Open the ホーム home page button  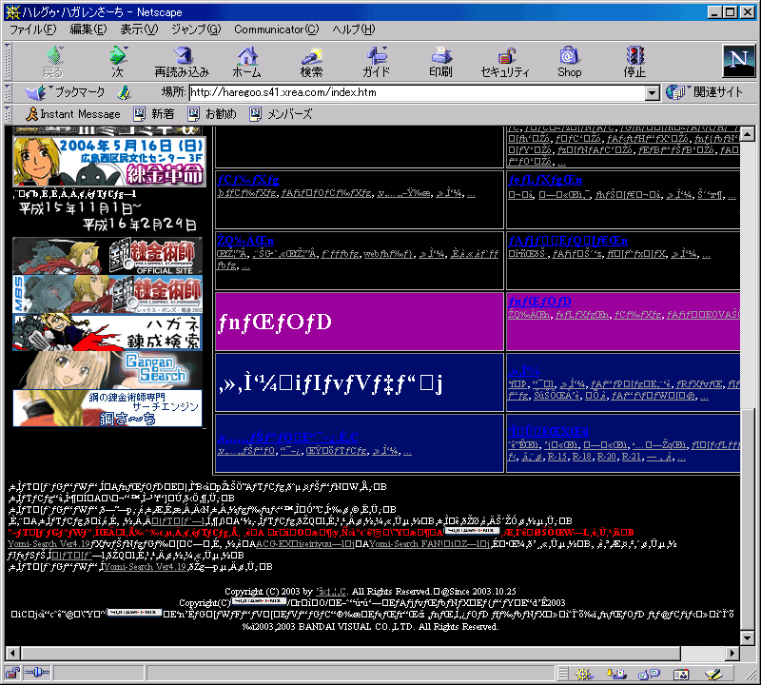(247, 62)
